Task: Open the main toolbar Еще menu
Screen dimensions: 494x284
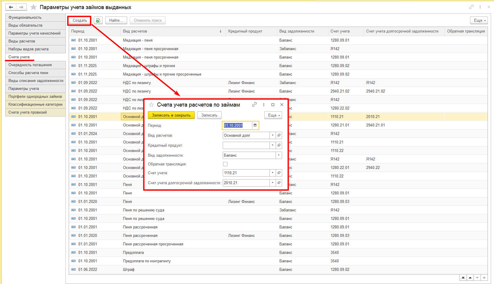Action: [x=479, y=20]
